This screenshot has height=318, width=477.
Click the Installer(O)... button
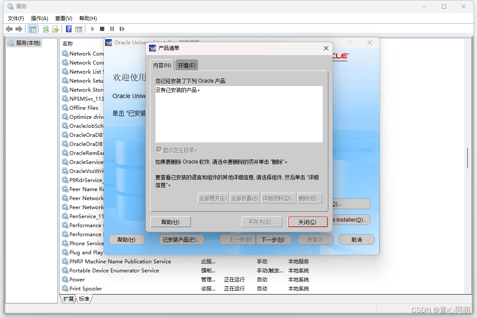[x=351, y=219]
